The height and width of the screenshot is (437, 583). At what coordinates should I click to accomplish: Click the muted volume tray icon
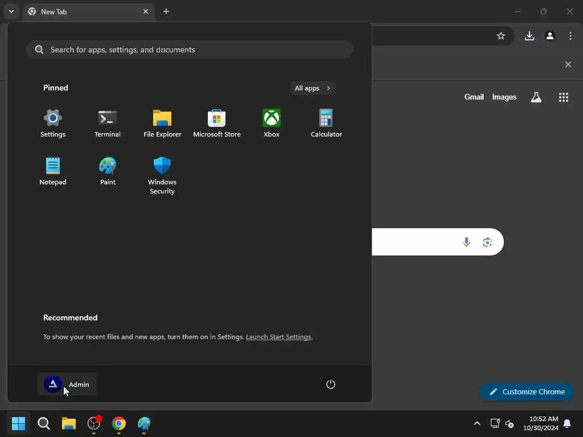510,423
